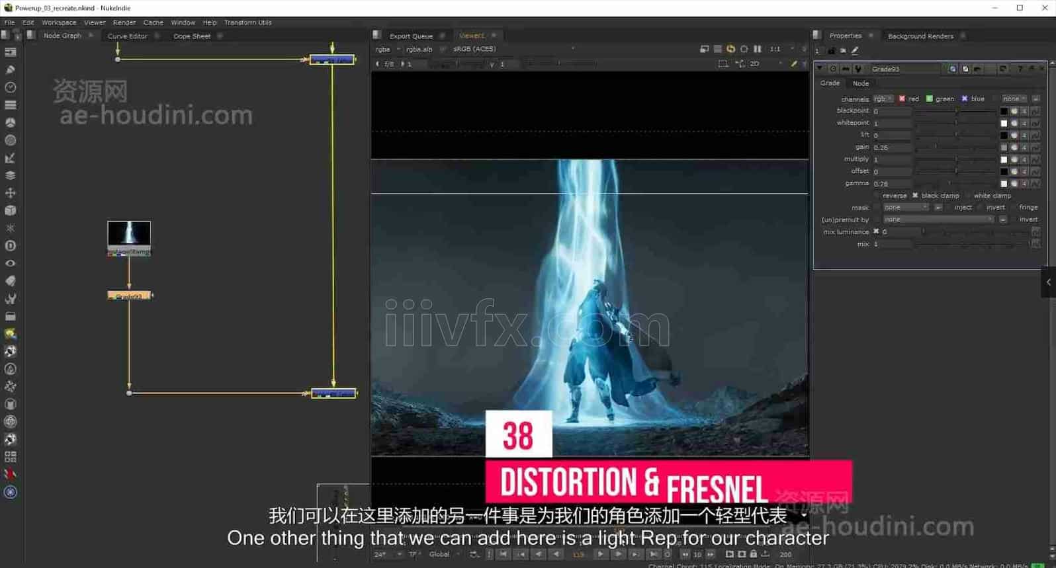Switch to the Background Renders tab
The image size is (1056, 568).
click(920, 36)
